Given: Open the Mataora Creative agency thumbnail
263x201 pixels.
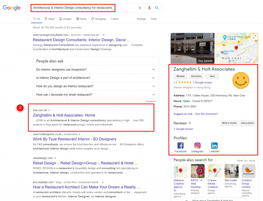Looking at the screenshot, I should [181, 171].
